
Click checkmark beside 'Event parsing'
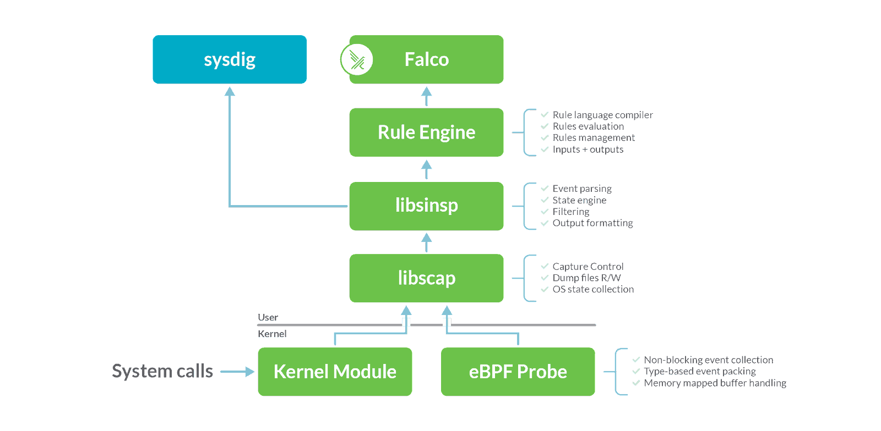coord(545,189)
